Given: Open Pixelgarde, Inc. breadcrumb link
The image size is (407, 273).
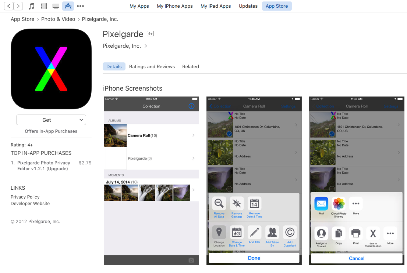Looking at the screenshot, I should click(x=100, y=19).
